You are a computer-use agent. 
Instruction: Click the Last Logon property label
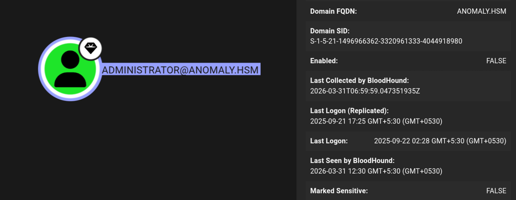coord(329,141)
